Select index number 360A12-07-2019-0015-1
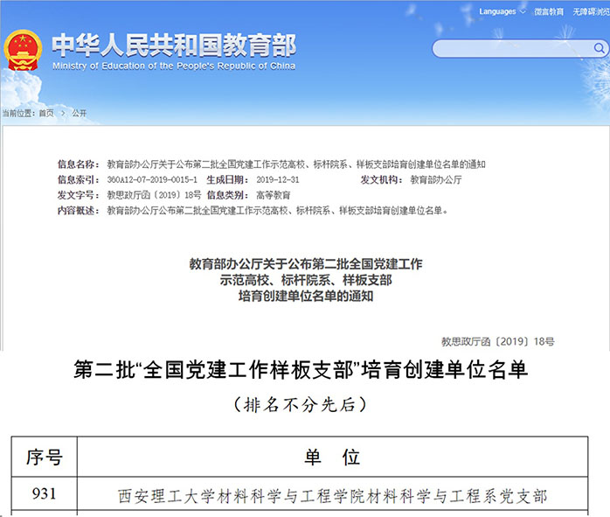610x517 pixels. [152, 180]
